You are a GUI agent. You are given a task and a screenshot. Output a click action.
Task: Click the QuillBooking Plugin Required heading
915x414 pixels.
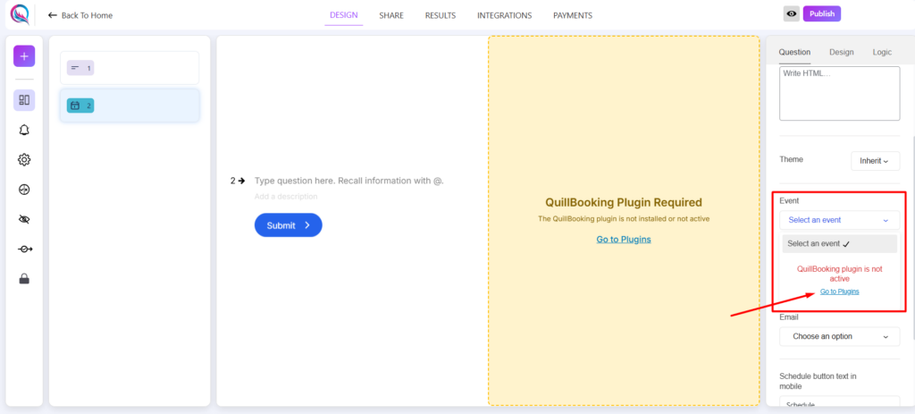[x=623, y=203]
